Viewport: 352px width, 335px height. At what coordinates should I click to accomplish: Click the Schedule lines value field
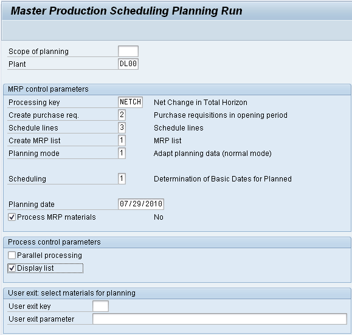click(x=122, y=127)
